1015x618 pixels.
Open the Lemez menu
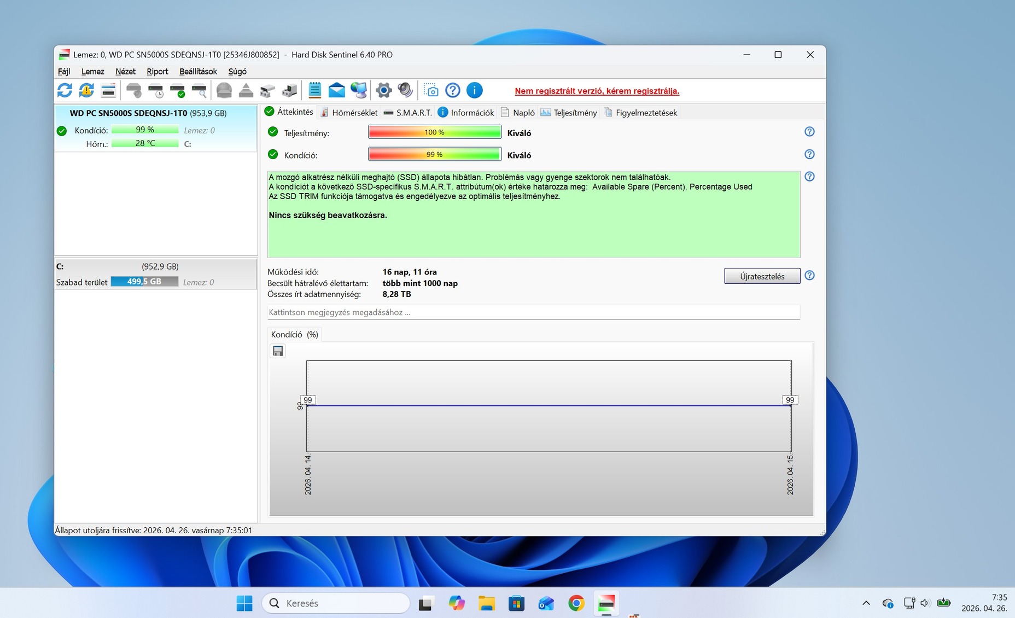click(93, 72)
